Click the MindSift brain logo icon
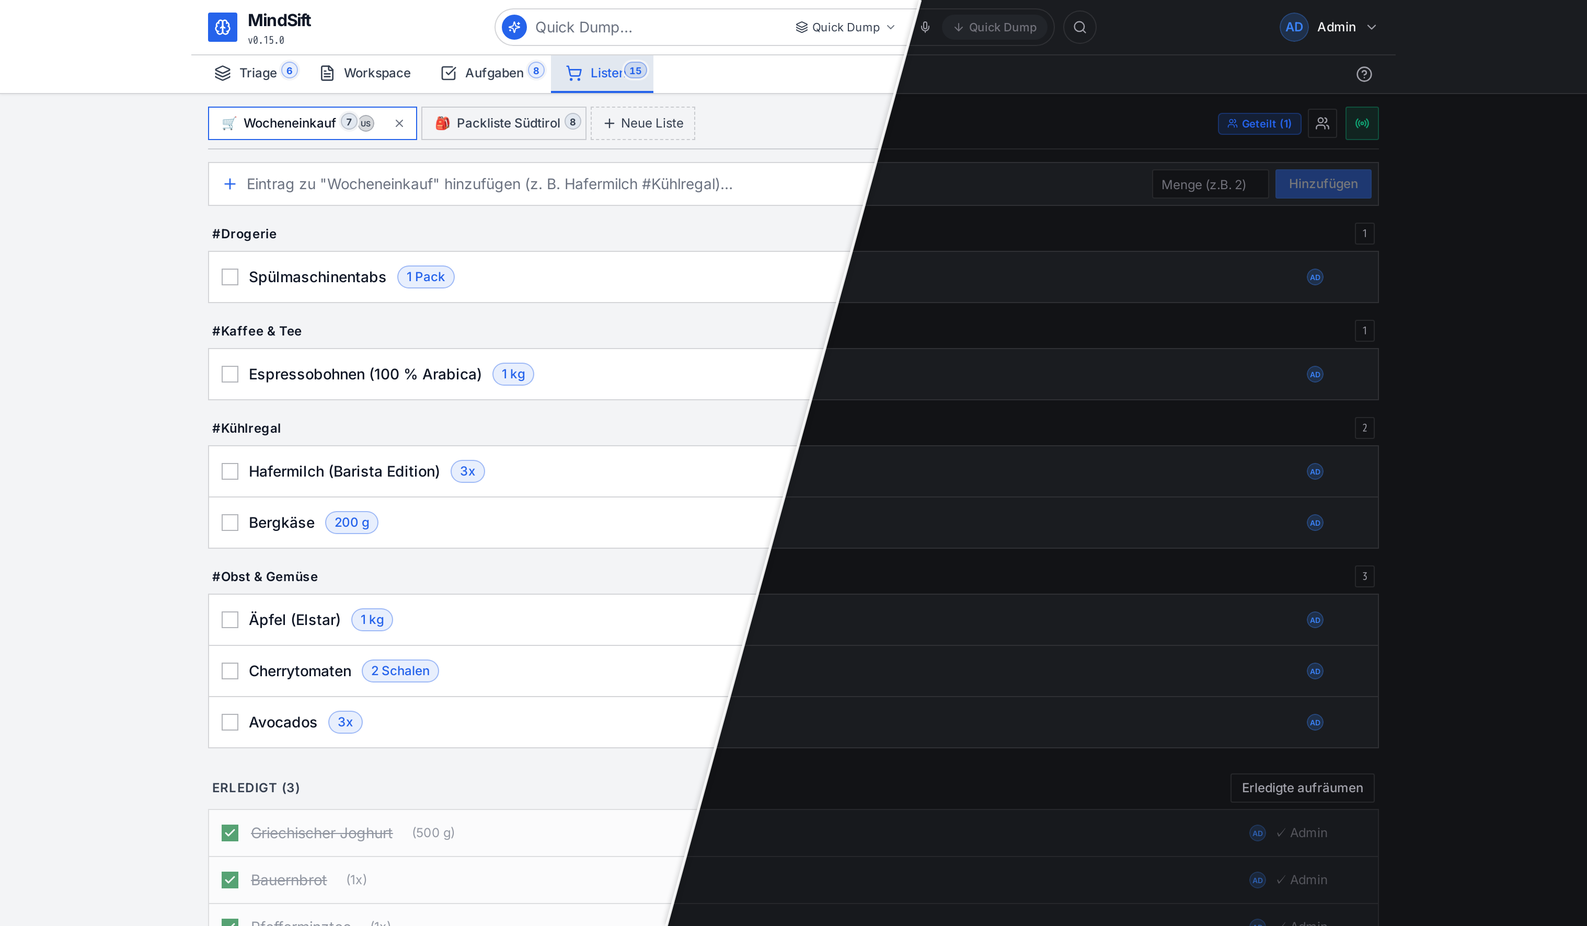 point(222,27)
